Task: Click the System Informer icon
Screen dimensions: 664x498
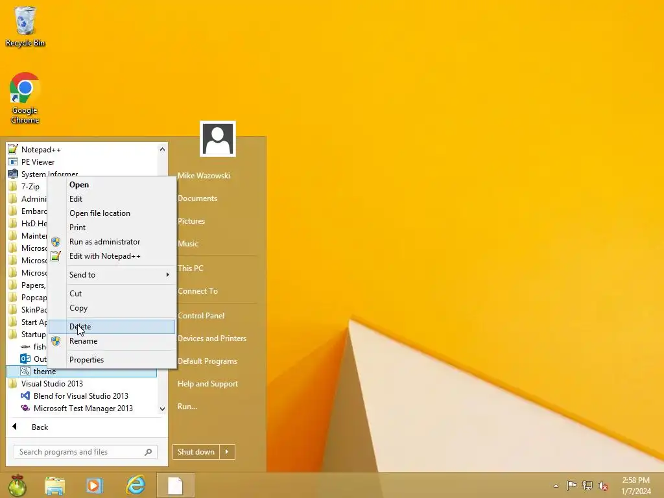Action: 13,174
